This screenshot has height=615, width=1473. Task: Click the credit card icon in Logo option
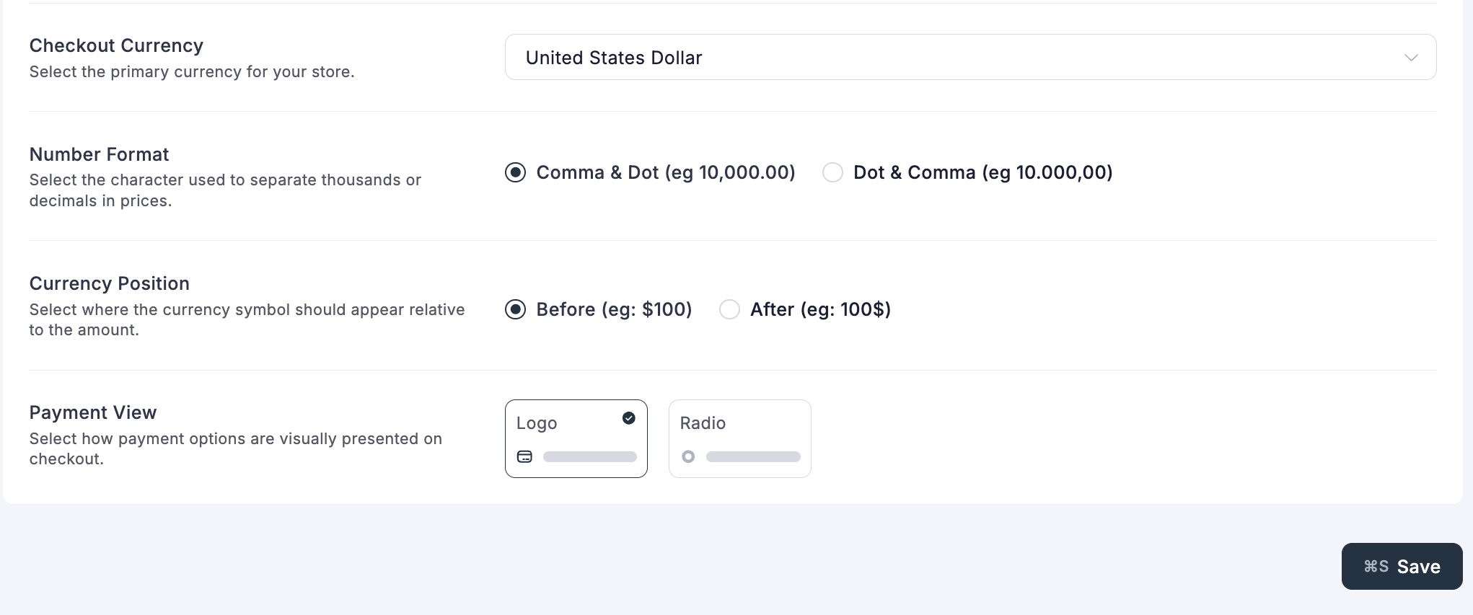(524, 456)
